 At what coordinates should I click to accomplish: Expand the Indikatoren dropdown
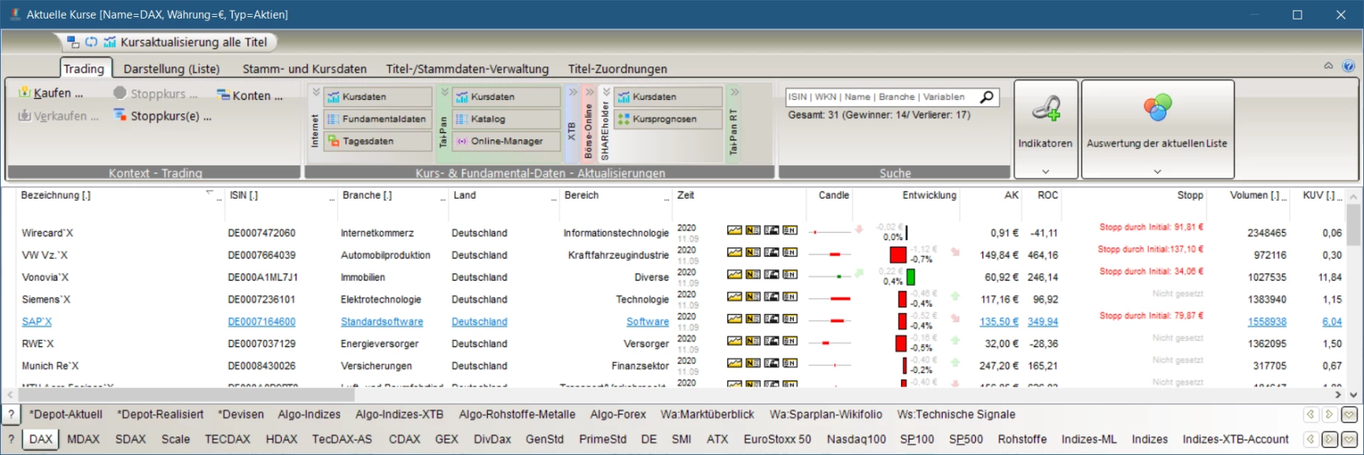point(1045,171)
